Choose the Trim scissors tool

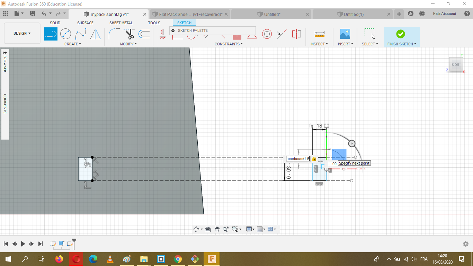pyautogui.click(x=130, y=34)
